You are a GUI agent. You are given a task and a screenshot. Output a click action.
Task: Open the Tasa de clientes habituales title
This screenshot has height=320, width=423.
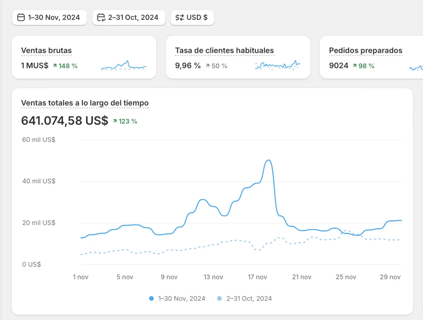click(225, 51)
